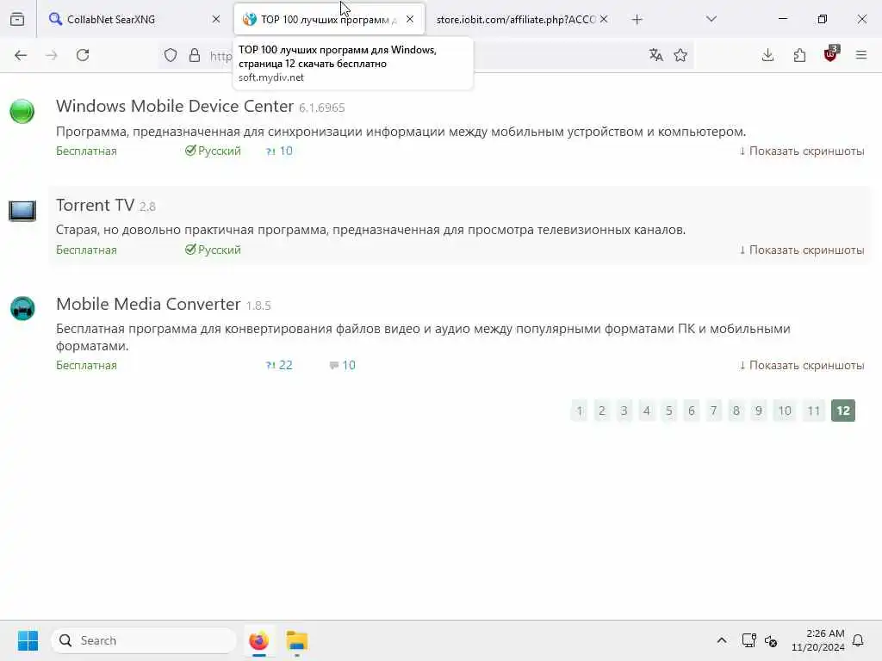Image resolution: width=882 pixels, height=661 pixels.
Task: Go to pagination page 5
Action: pos(668,411)
